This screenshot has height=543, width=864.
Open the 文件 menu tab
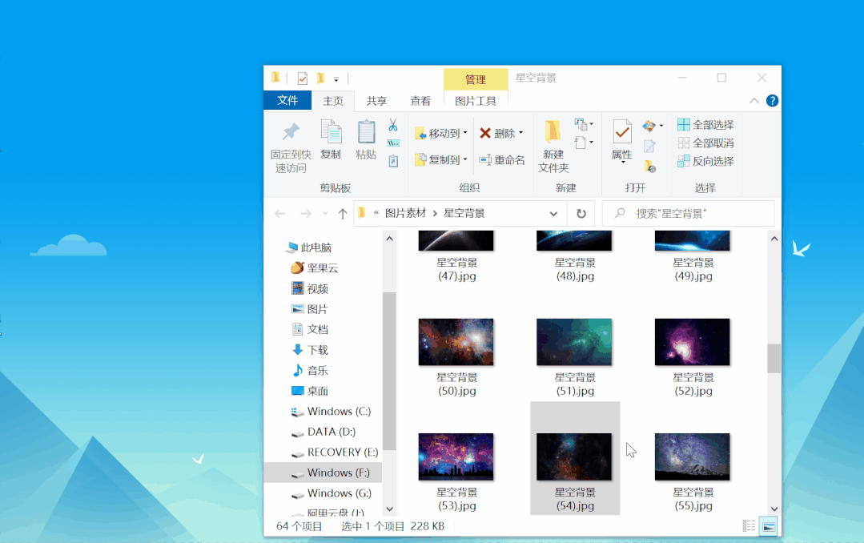tap(287, 100)
